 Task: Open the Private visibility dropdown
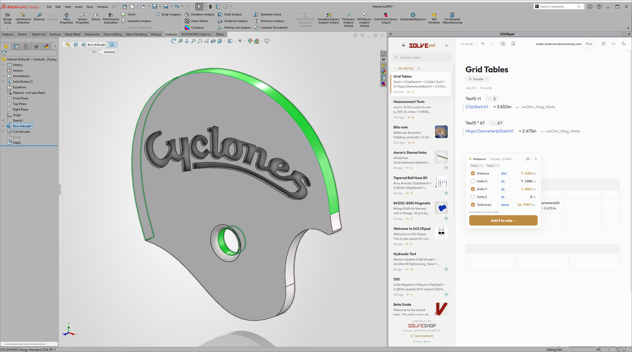click(x=478, y=79)
